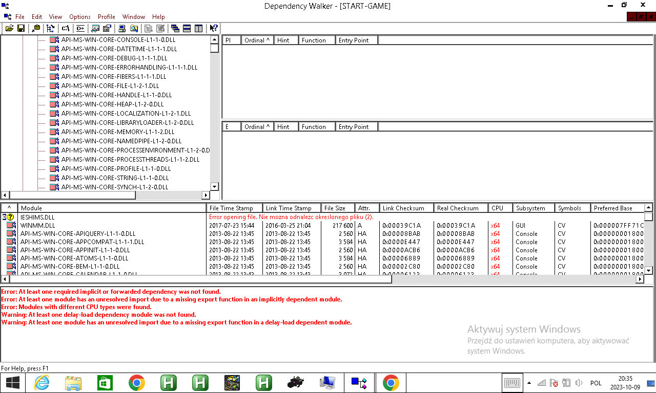Select API-MS-WIN-CORE-DEBUG-L1-1-1.DLL tree node

[114, 58]
